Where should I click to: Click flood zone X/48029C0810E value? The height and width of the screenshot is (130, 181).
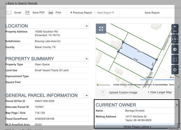click(x=44, y=119)
